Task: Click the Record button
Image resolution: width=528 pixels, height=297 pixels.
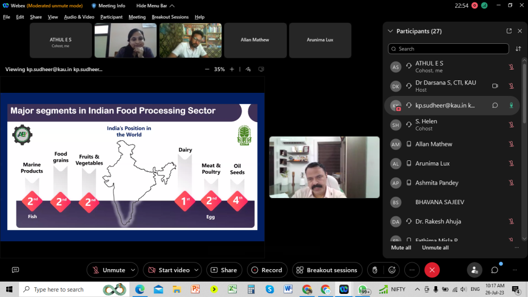Action: pyautogui.click(x=267, y=270)
